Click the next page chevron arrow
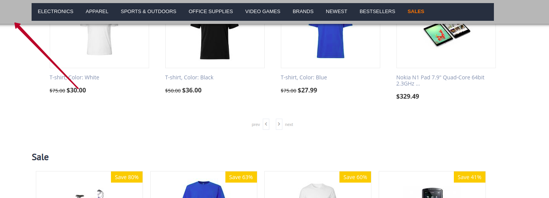This screenshot has width=549, height=198. (x=279, y=124)
